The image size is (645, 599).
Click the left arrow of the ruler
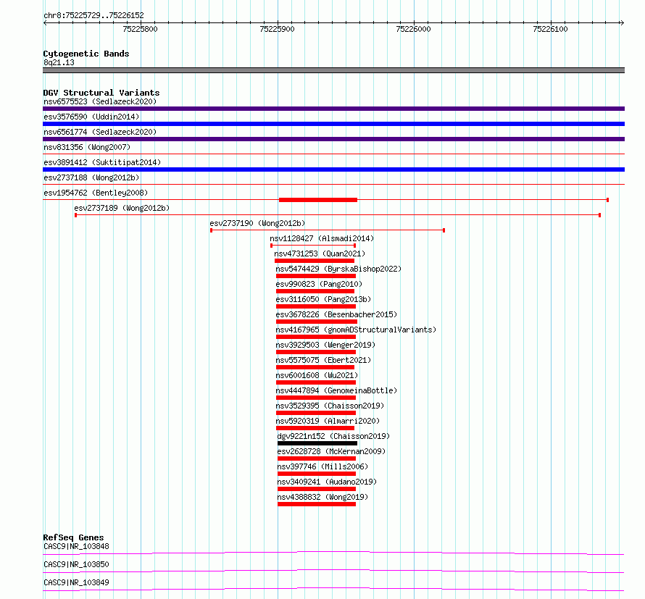click(x=45, y=22)
